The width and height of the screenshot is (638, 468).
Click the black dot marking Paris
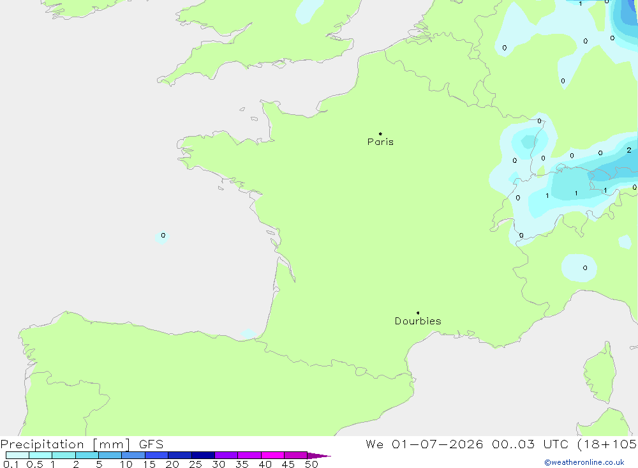[x=380, y=133]
